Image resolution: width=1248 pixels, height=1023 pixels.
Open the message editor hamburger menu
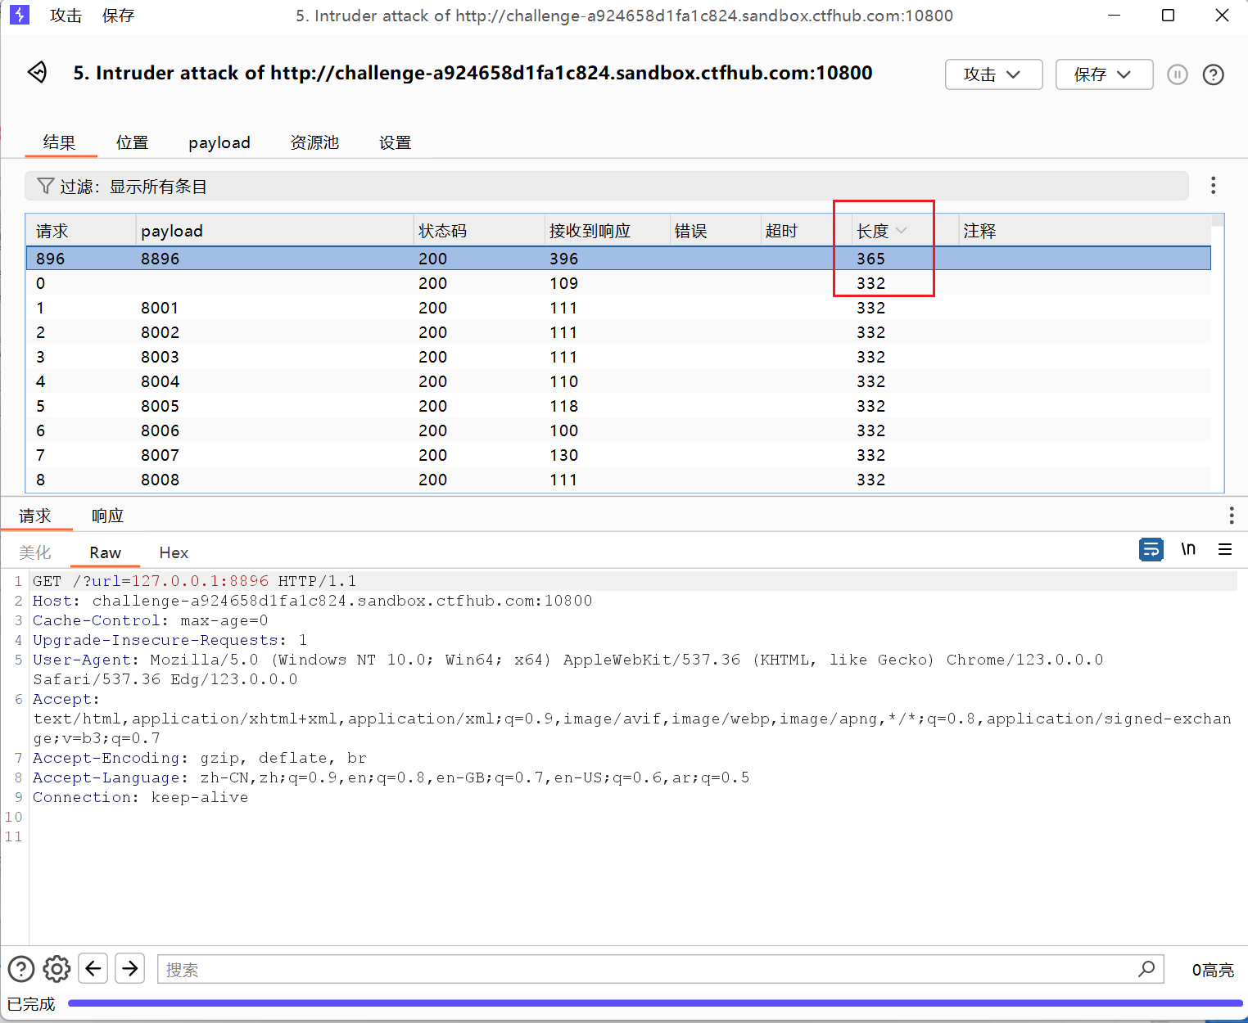coord(1225,549)
